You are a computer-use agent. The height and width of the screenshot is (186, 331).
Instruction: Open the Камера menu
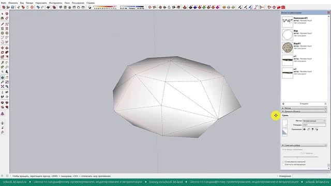[29, 3]
